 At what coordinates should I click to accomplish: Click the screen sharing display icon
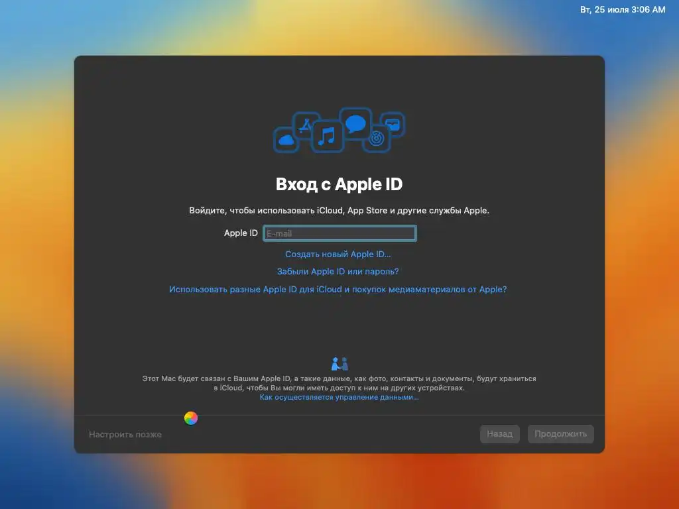coord(393,124)
